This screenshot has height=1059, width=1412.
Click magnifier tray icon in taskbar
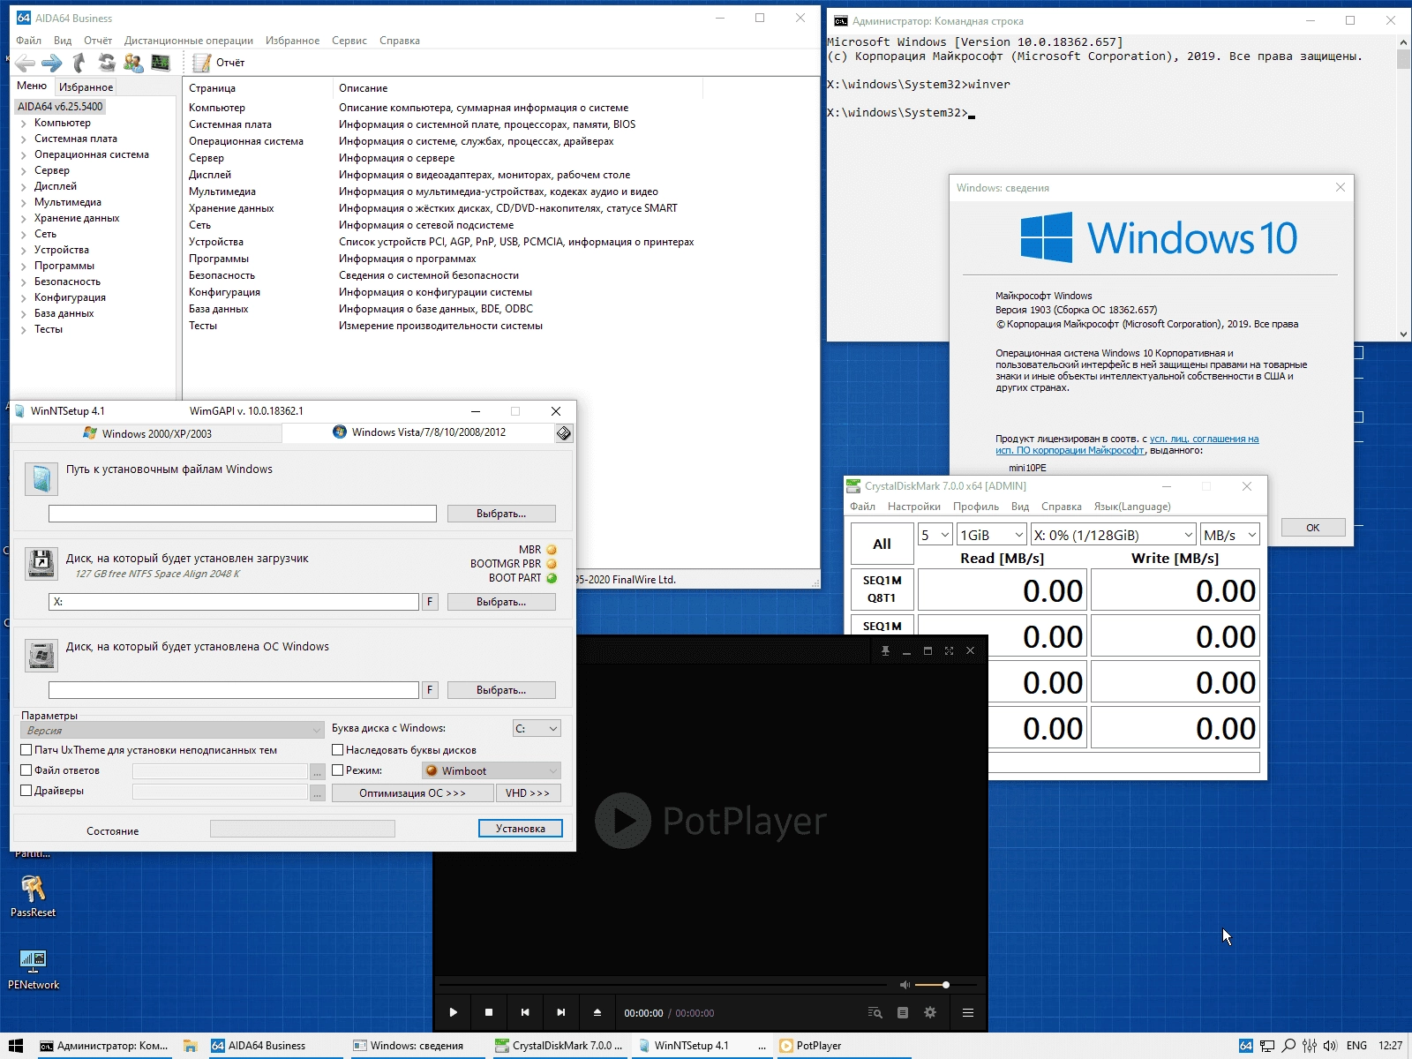pos(1289,1046)
